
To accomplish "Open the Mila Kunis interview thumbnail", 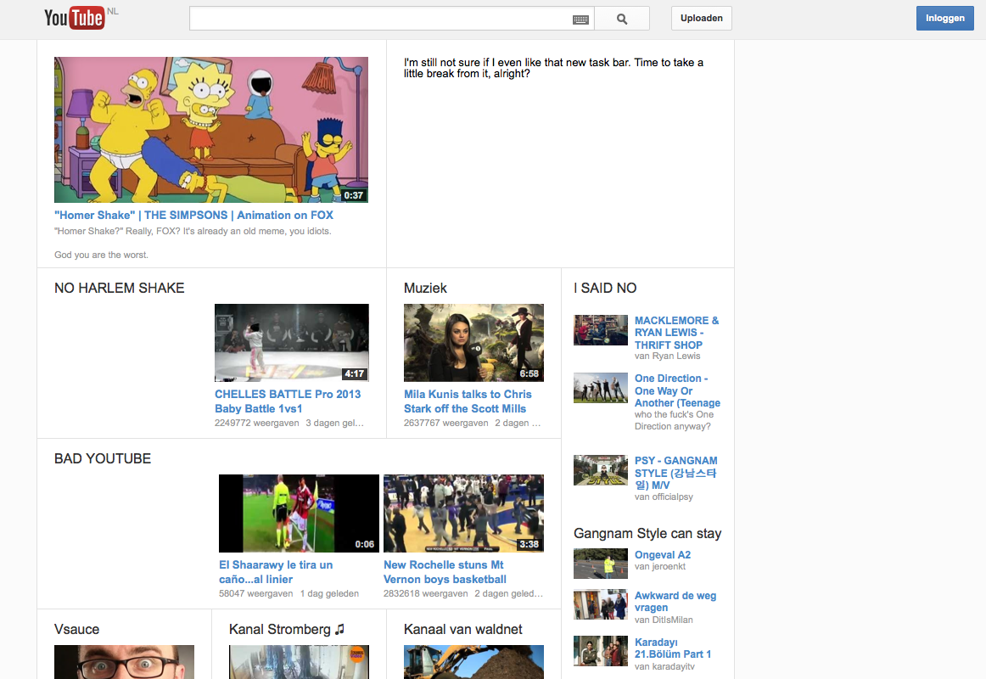I will (x=473, y=343).
